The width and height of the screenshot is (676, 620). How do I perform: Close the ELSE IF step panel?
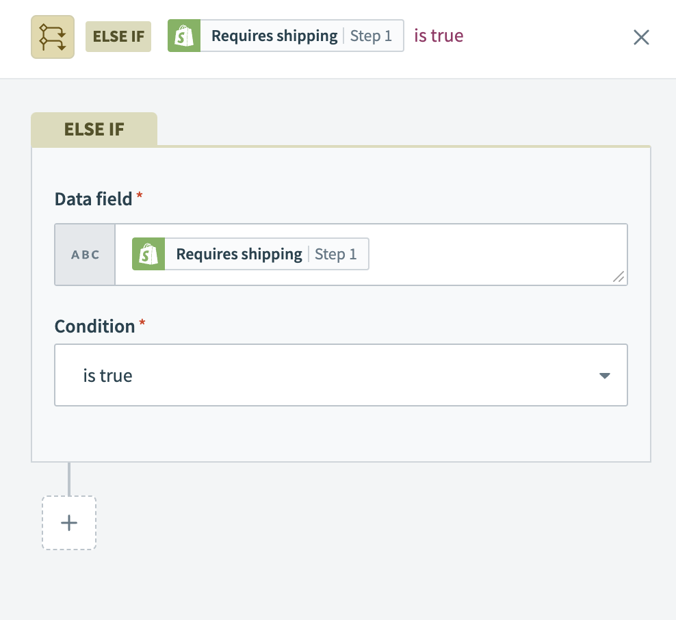(641, 37)
